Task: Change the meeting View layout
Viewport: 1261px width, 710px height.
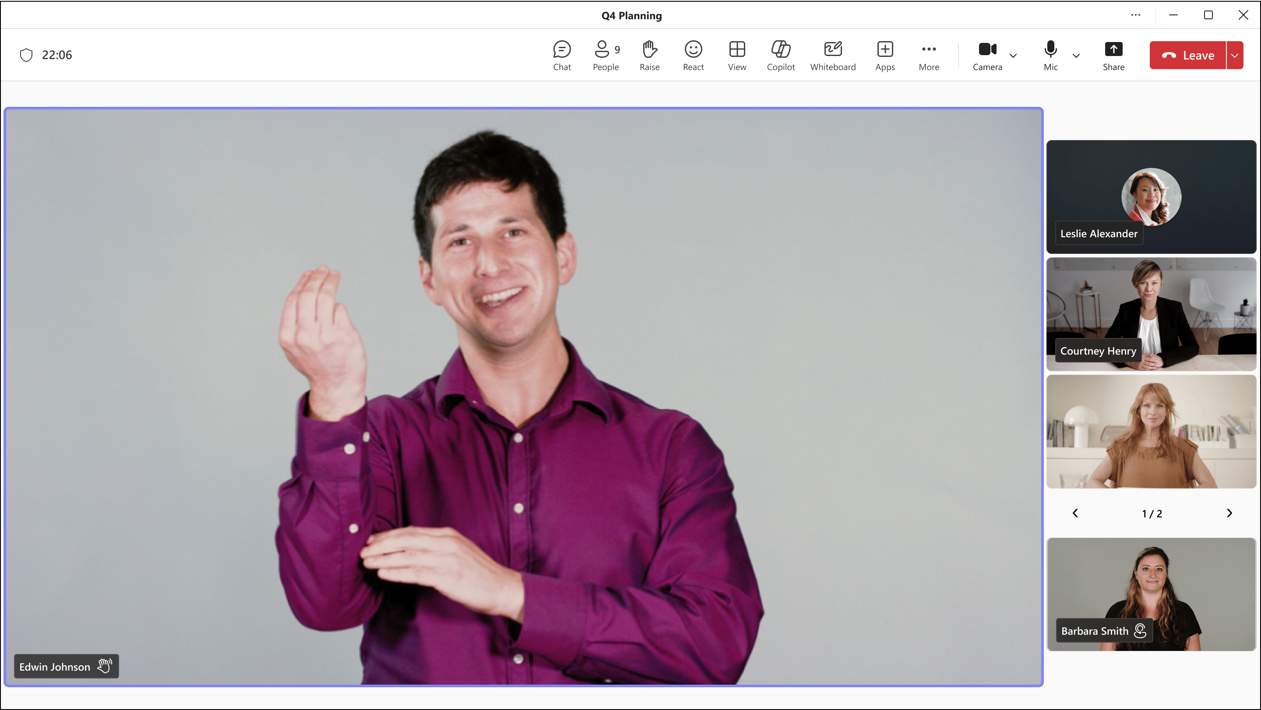Action: click(737, 55)
